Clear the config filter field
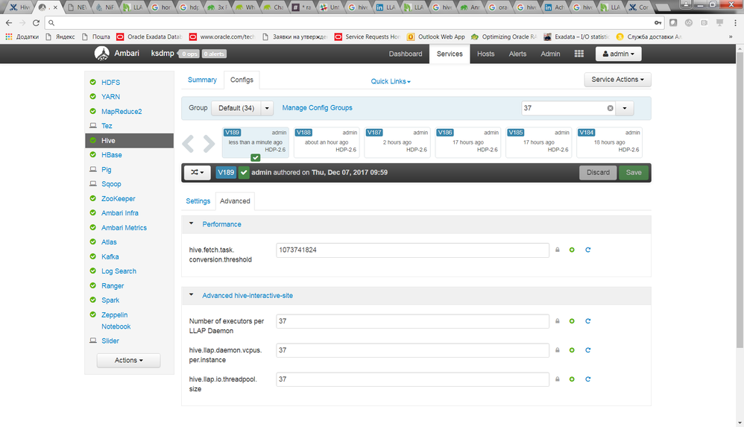Image resolution: width=744 pixels, height=427 pixels. 611,108
